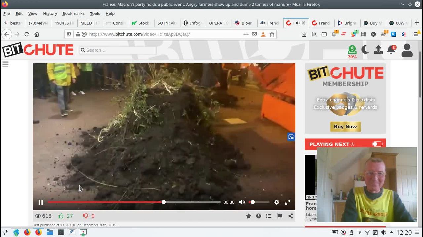Dislike the video with thumbs down
423x237 pixels.
click(x=86, y=216)
